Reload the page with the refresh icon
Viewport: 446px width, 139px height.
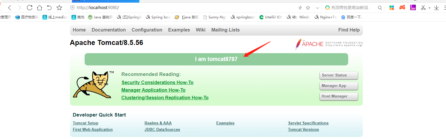(x=30, y=8)
